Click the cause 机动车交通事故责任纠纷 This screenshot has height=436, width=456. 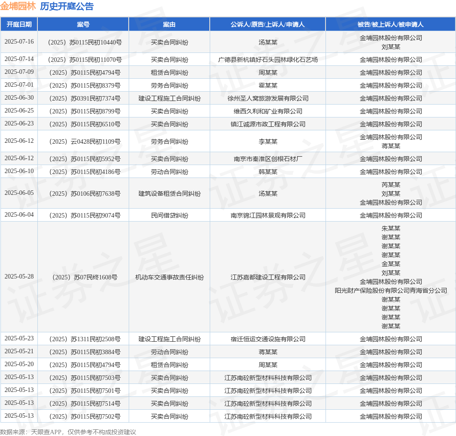[x=169, y=278]
